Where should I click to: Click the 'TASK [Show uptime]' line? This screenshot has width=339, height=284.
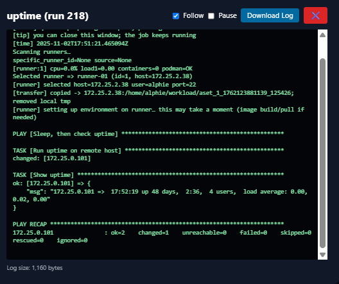coord(148,175)
